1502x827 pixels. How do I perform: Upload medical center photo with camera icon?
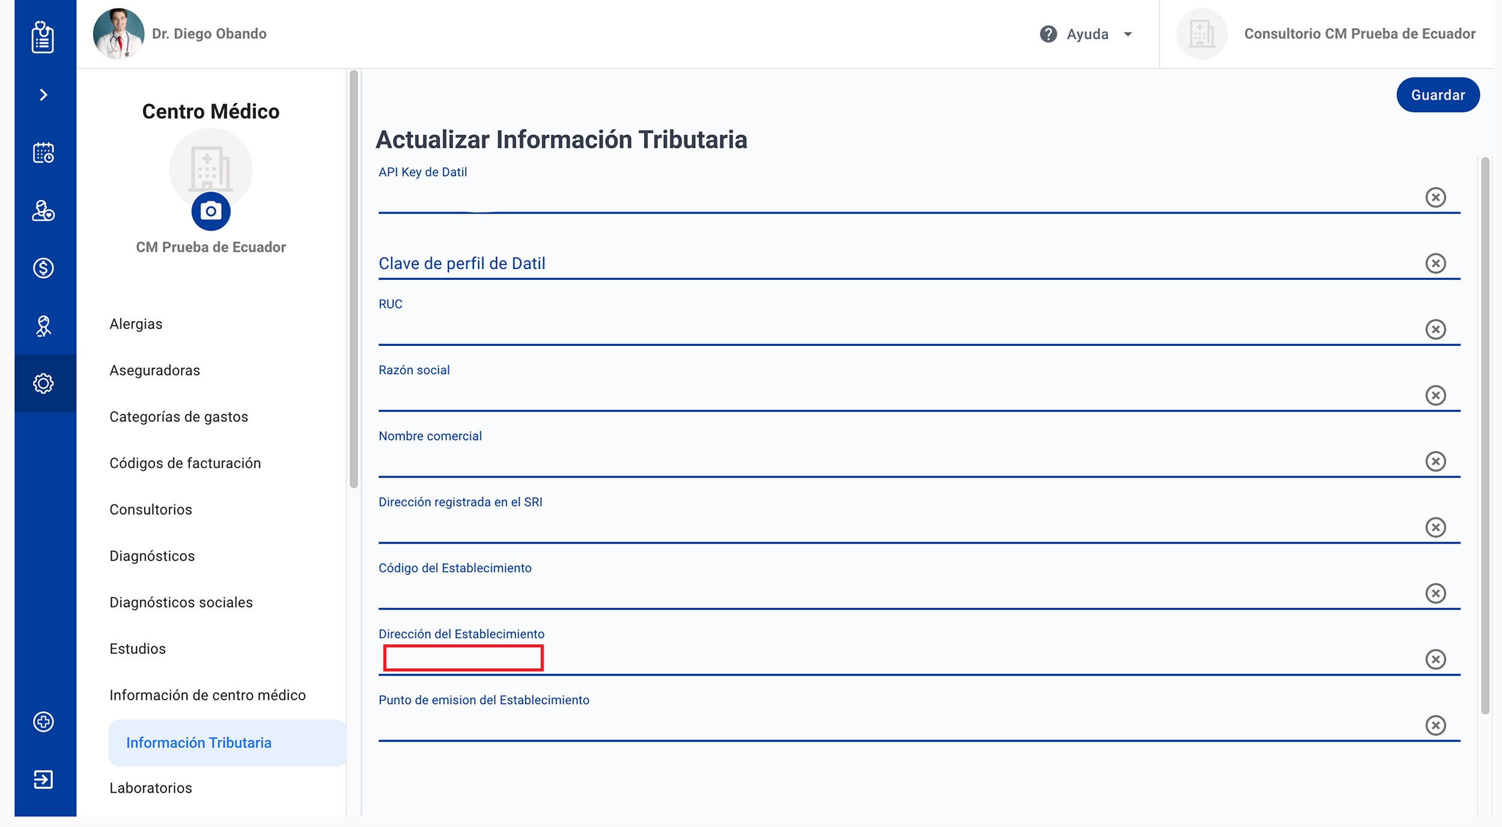click(x=211, y=211)
